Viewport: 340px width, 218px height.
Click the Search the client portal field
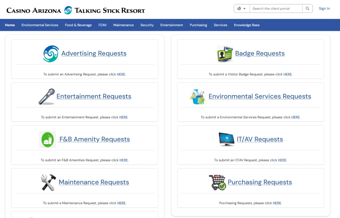[276, 8]
